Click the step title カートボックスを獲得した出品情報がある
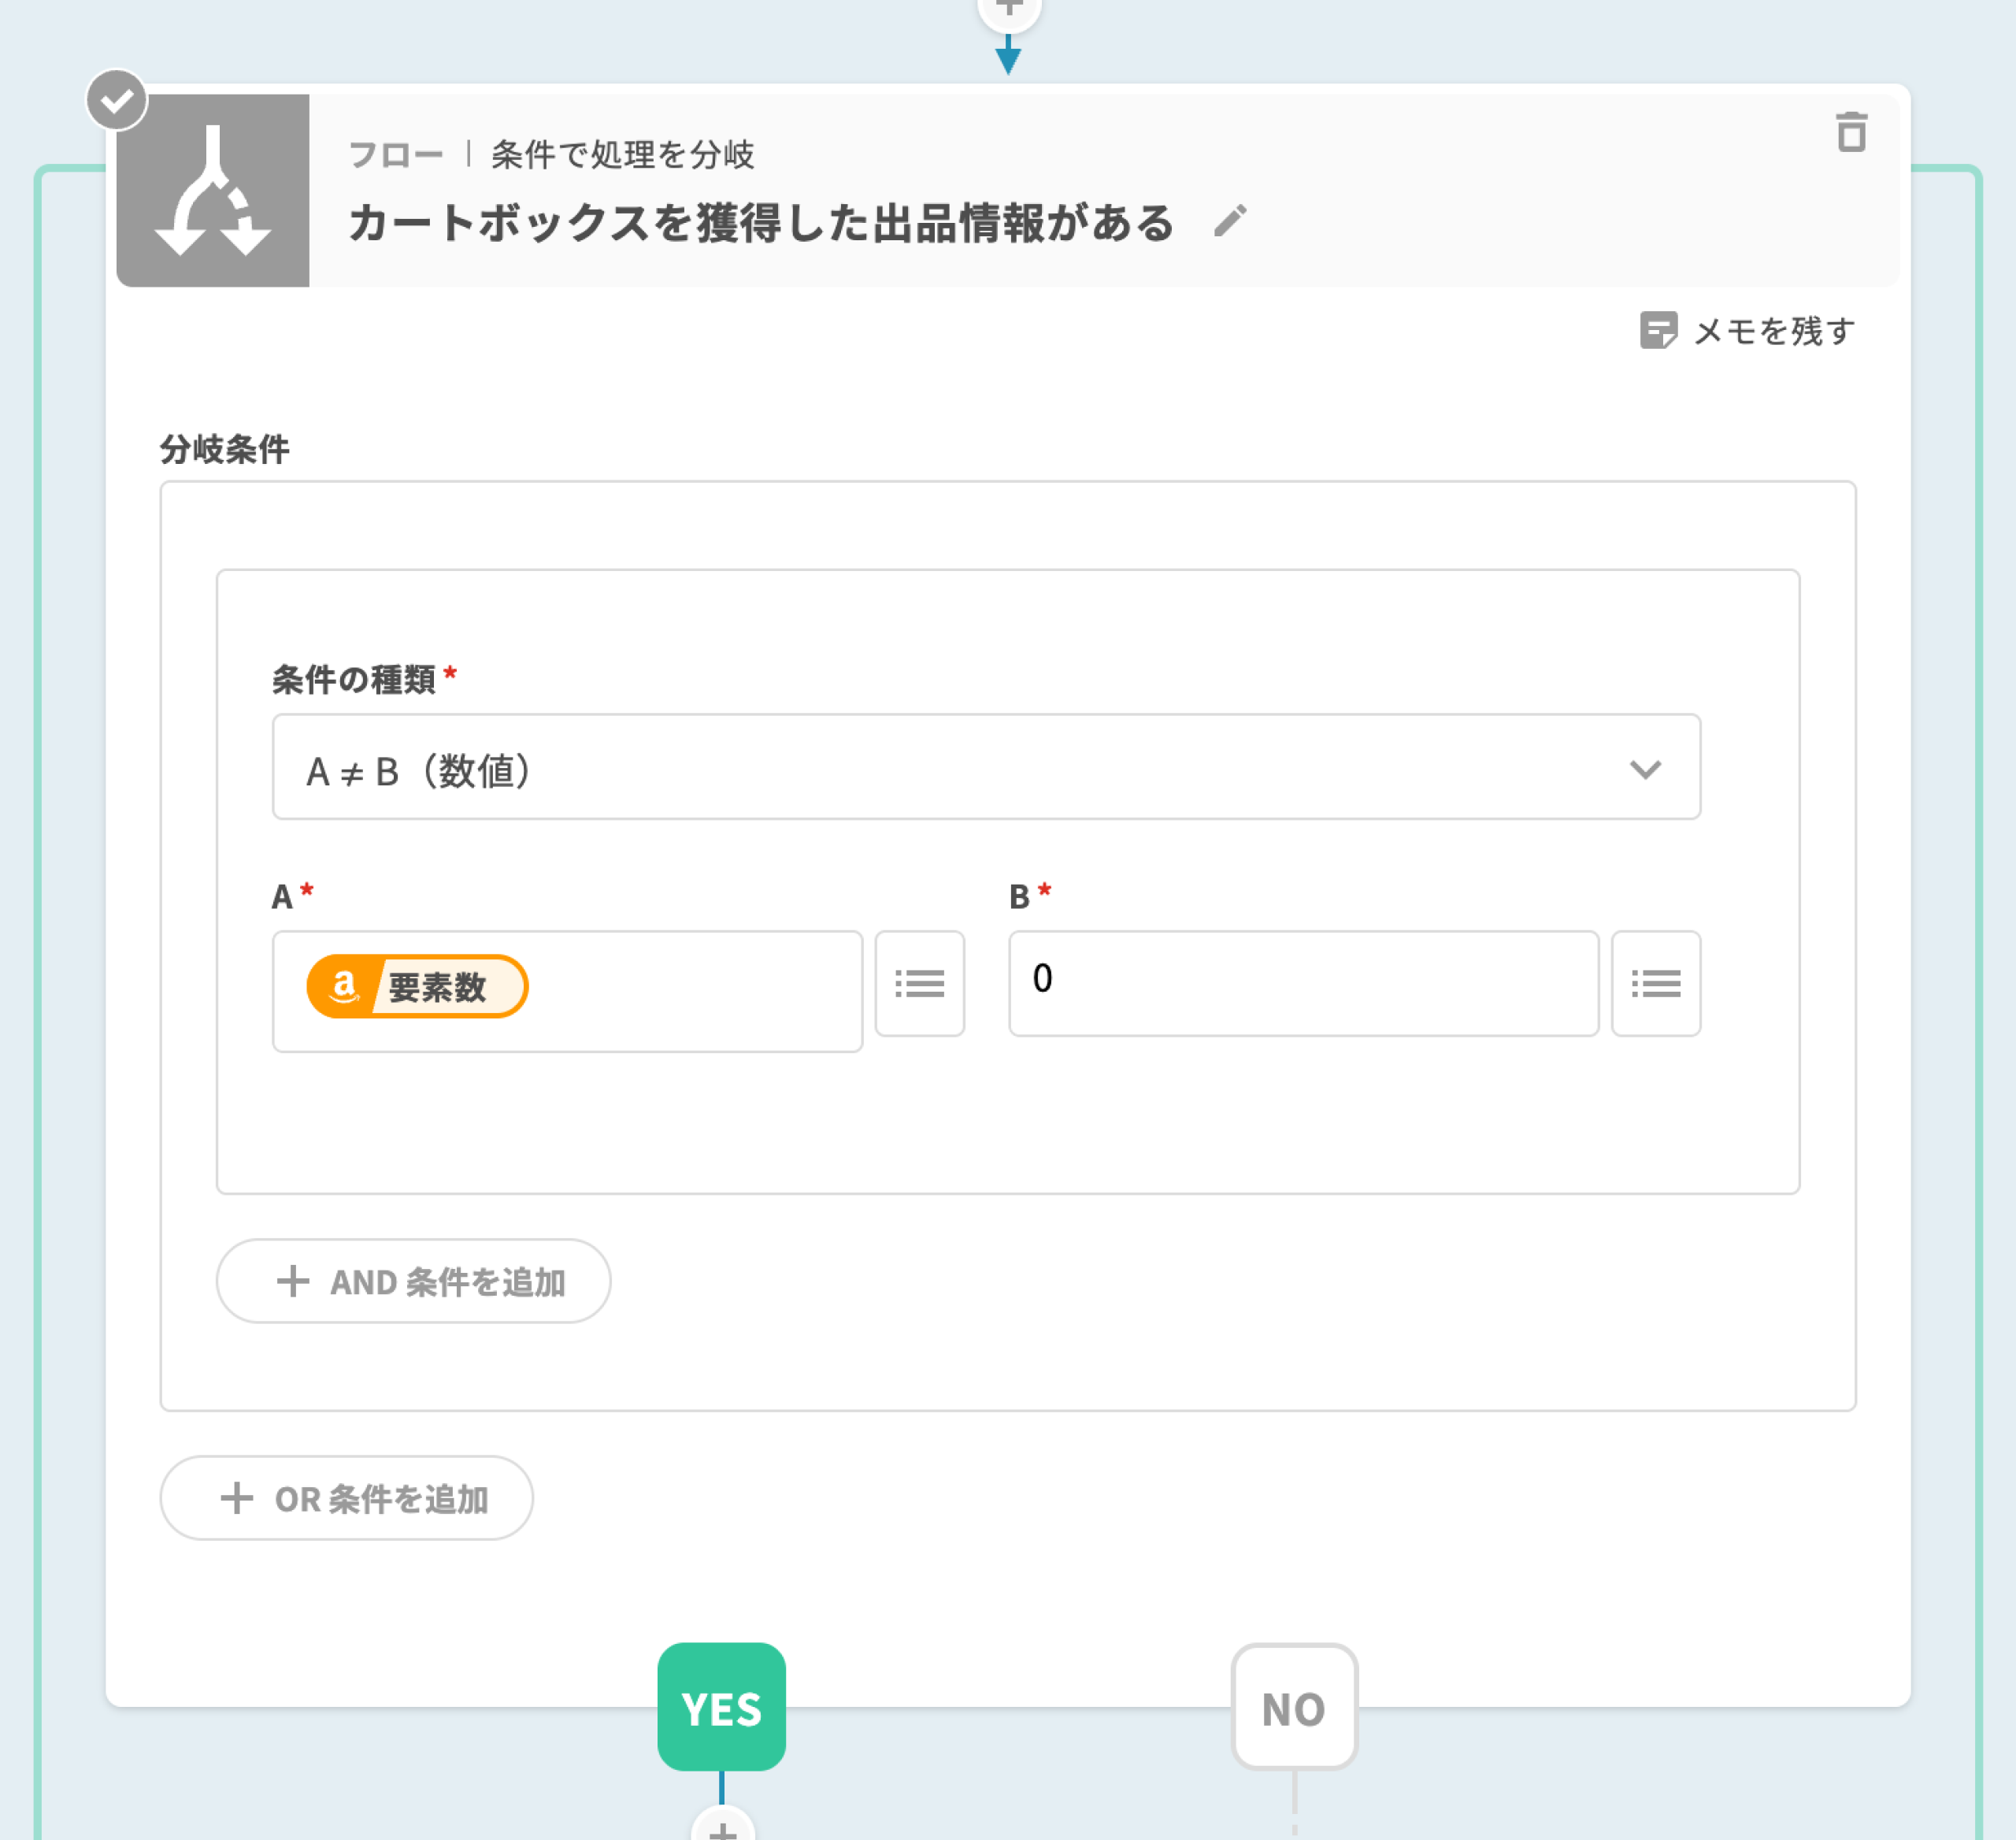 click(761, 223)
